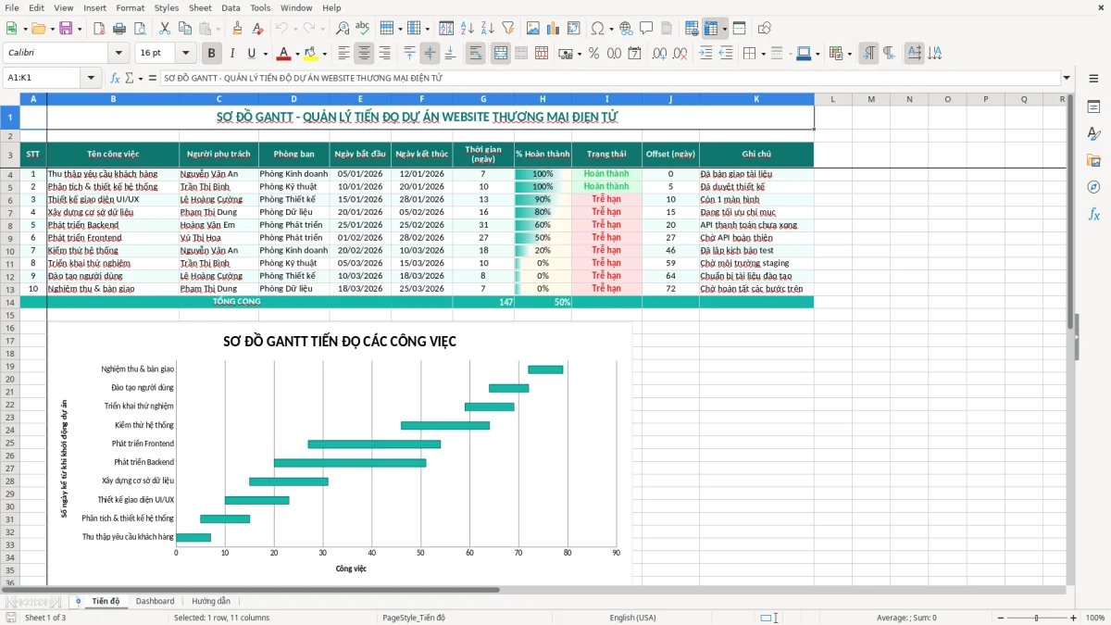Select column header K
1111x625 pixels.
click(x=756, y=99)
